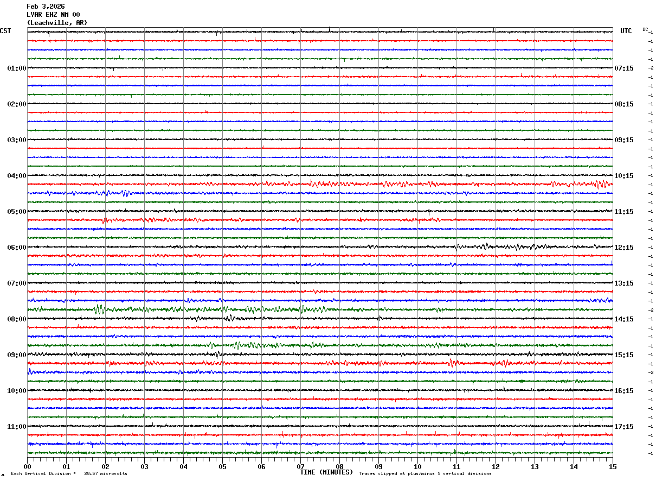Select the '01:00' CST time label
The height and width of the screenshot is (481, 656).
(x=17, y=68)
